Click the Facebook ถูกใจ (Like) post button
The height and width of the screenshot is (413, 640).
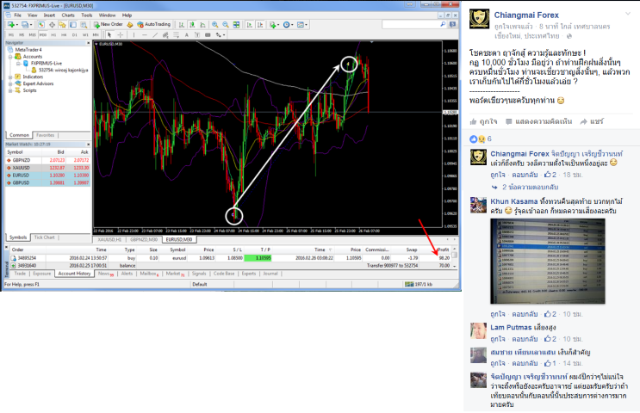tap(484, 121)
